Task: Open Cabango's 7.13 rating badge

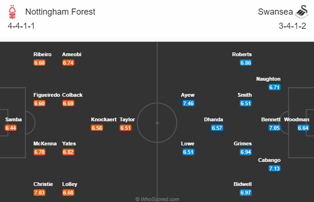Action: click(x=274, y=168)
